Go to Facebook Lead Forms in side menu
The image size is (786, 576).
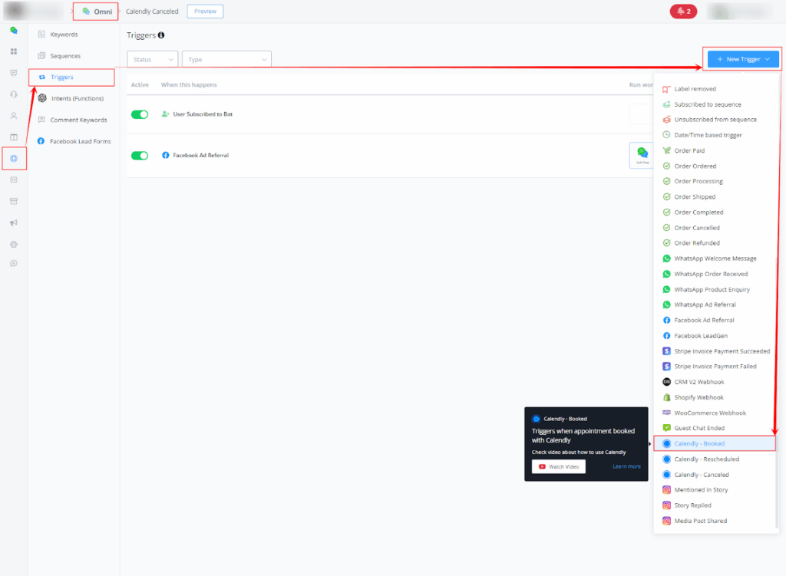coord(80,141)
